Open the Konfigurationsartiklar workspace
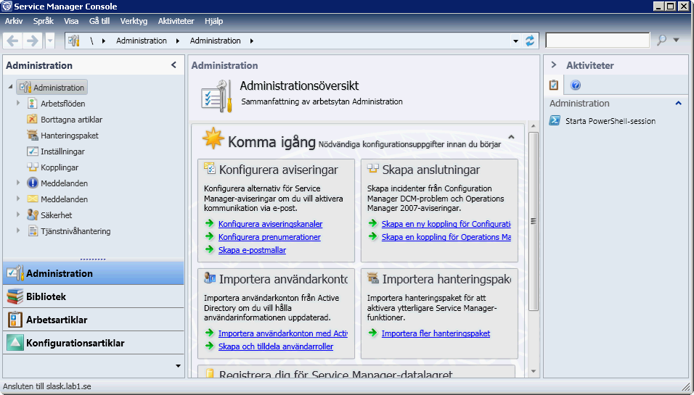This screenshot has width=694, height=395. pyautogui.click(x=94, y=343)
